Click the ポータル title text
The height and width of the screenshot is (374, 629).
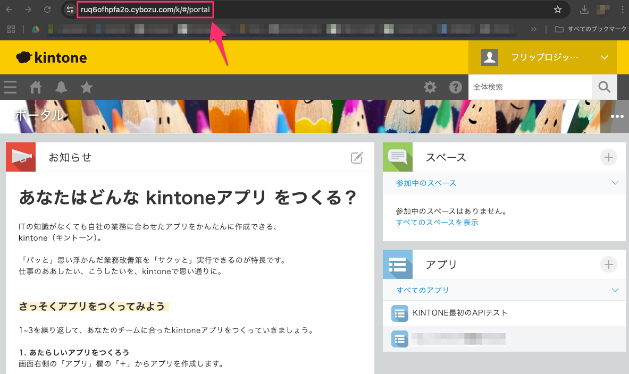point(39,115)
